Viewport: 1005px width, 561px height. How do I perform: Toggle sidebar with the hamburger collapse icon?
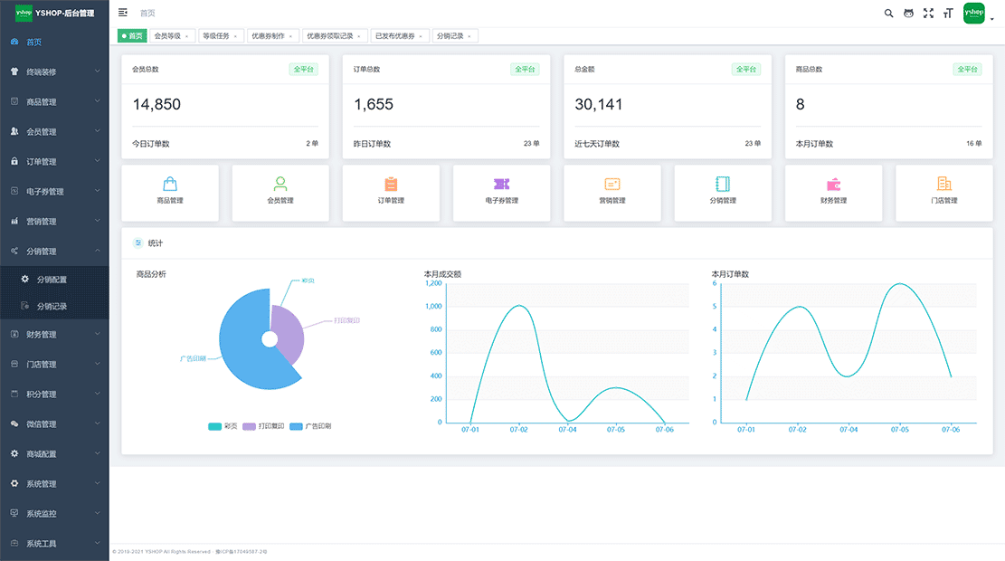pyautogui.click(x=123, y=13)
